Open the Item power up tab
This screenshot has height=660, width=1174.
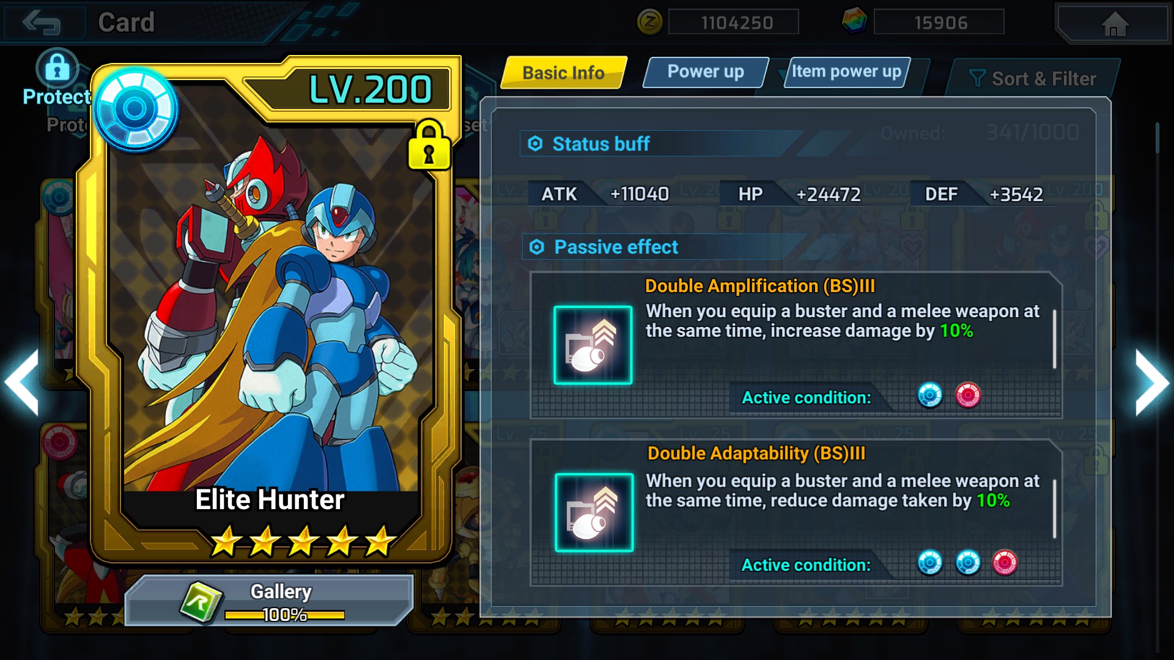tap(847, 72)
